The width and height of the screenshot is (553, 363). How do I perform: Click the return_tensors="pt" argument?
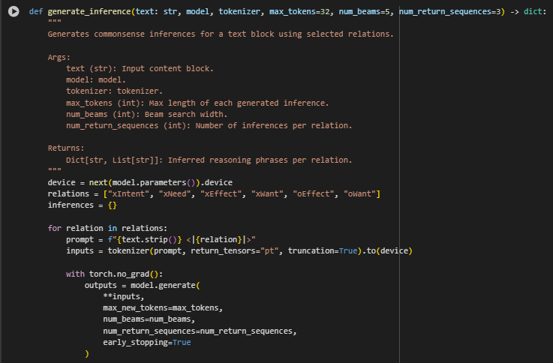coord(234,251)
